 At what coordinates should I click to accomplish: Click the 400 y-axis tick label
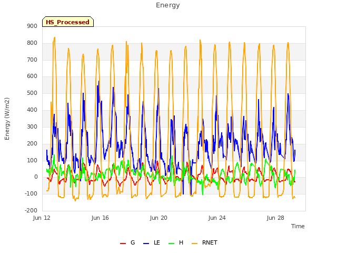(32, 110)
